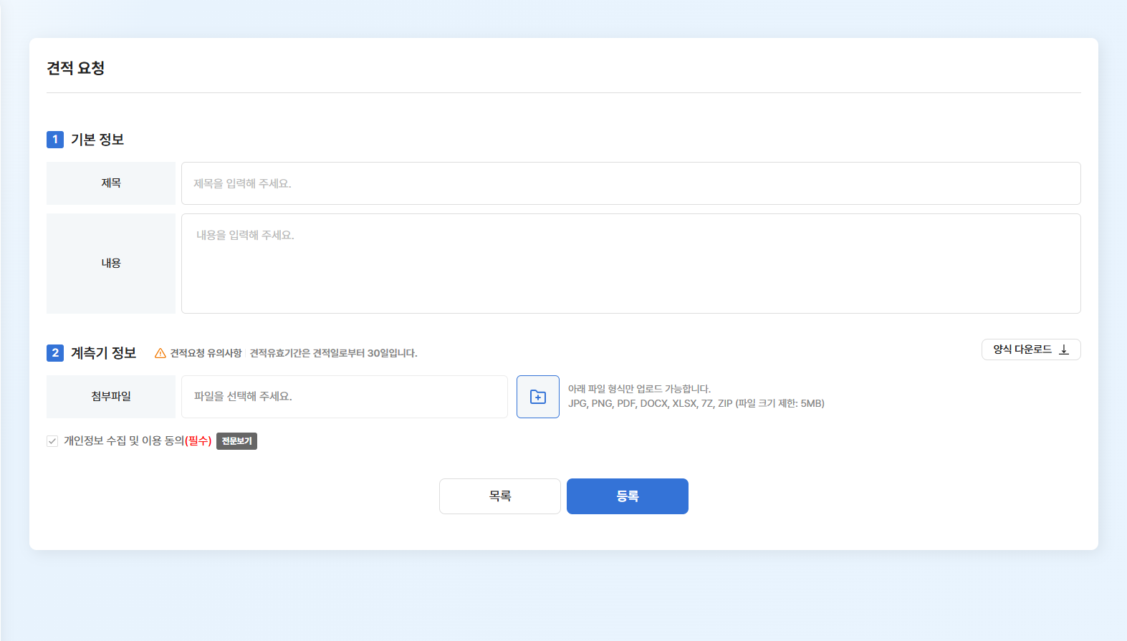Click the blue number 1 badge
Viewport: 1127px width, 641px height.
coord(55,140)
